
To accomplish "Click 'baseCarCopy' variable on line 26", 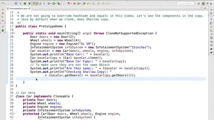I will click(x=47, y=58).
